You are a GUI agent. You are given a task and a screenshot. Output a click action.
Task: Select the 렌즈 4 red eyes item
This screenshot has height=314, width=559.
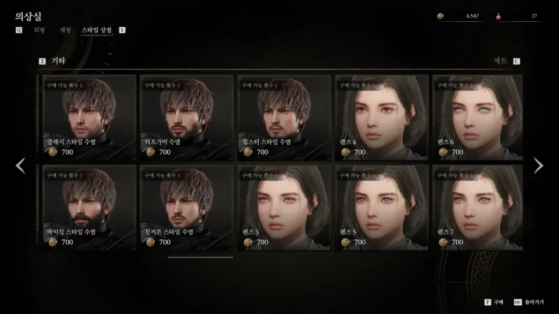382,117
